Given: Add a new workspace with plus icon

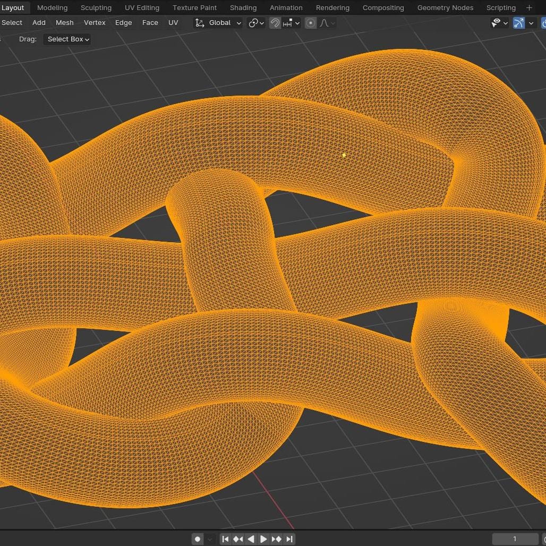Looking at the screenshot, I should [x=530, y=7].
